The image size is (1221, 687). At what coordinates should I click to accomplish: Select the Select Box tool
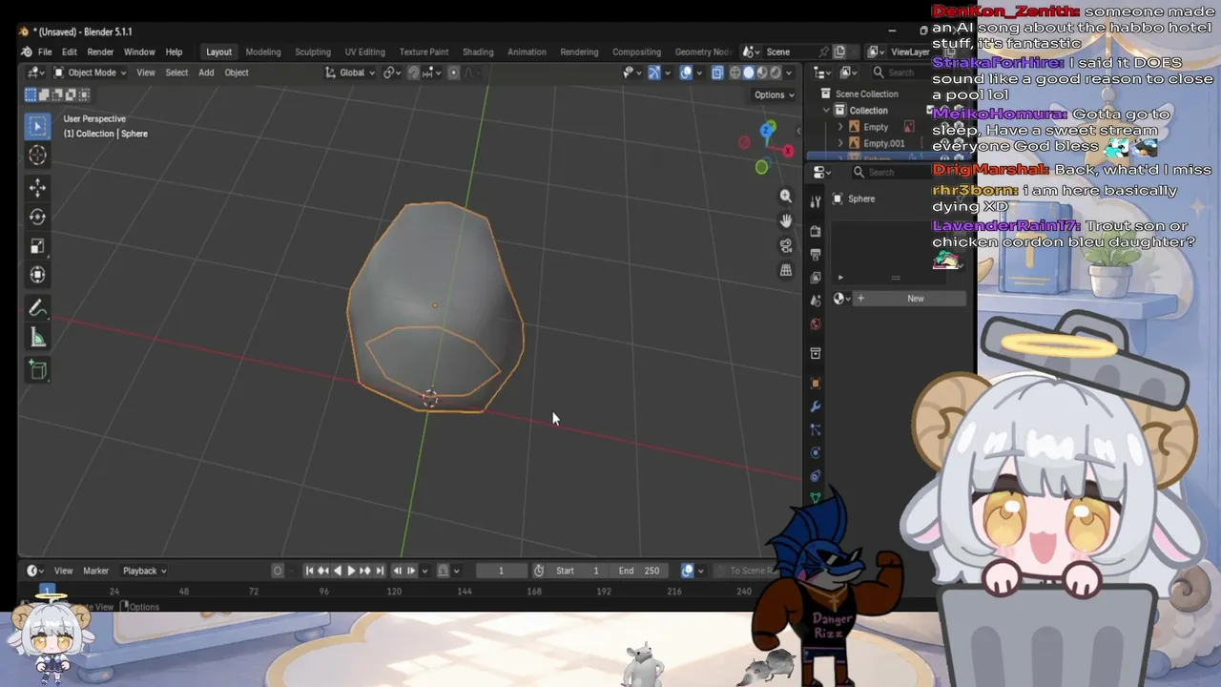point(37,126)
